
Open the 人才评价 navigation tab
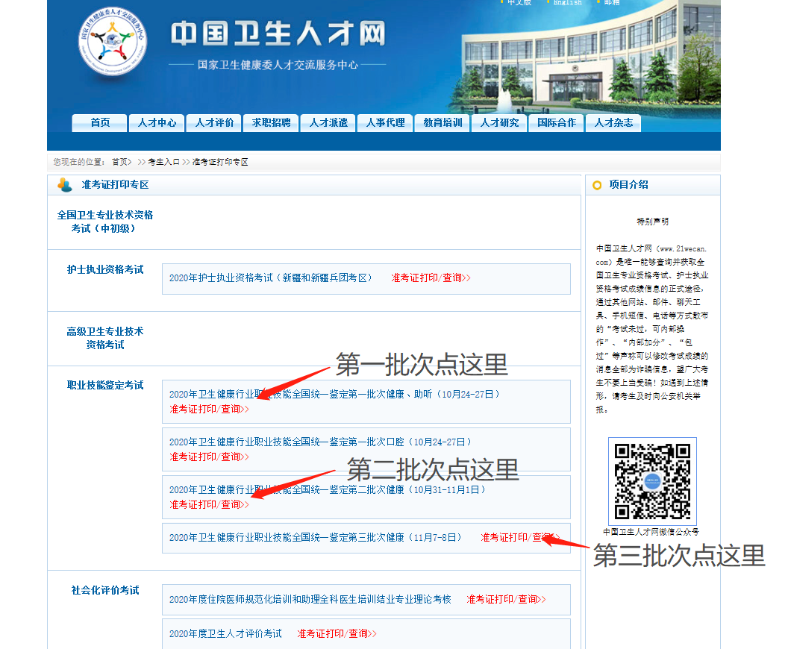click(214, 122)
